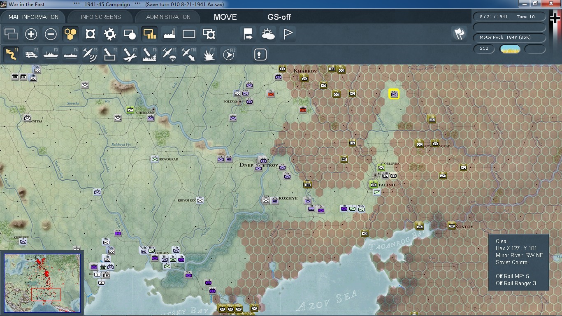Viewport: 562px width, 316px height.
Task: Select the yellow-highlighted HQ unit
Action: pos(394,94)
